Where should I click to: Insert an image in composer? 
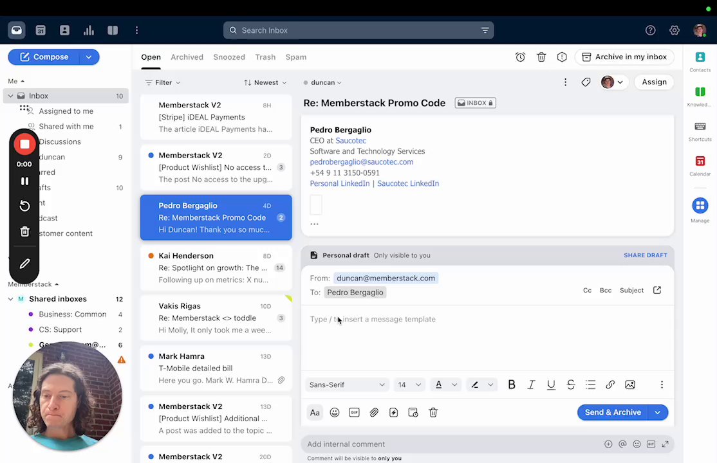(629, 385)
